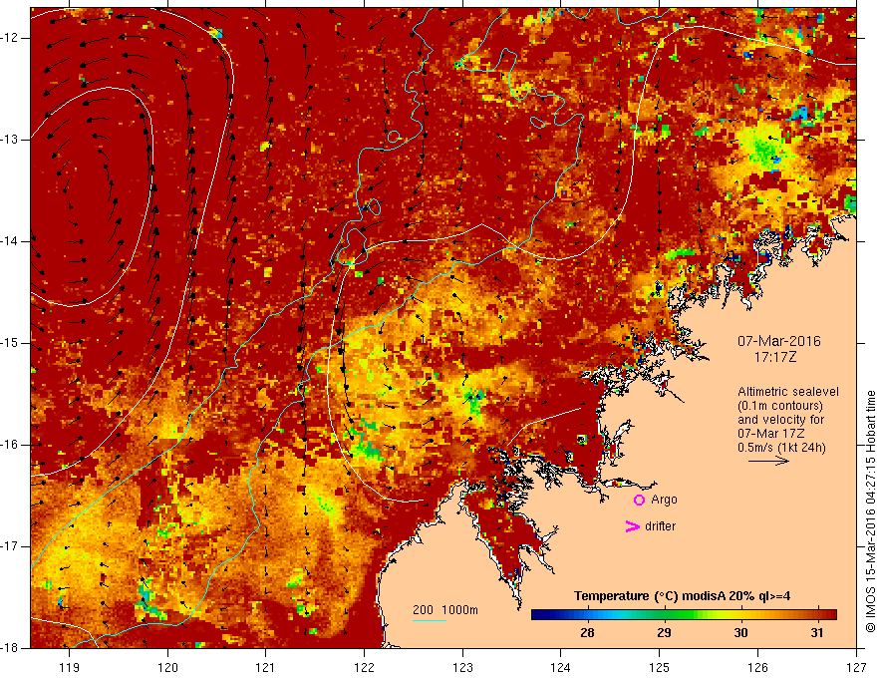The height and width of the screenshot is (678, 877).
Task: Click the -15 latitude axis label
Action: point(11,343)
